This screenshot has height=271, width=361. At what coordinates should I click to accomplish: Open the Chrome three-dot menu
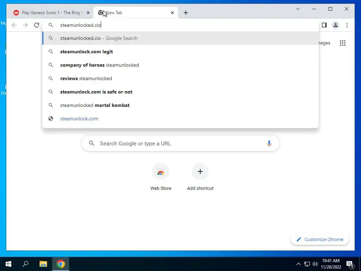347,25
